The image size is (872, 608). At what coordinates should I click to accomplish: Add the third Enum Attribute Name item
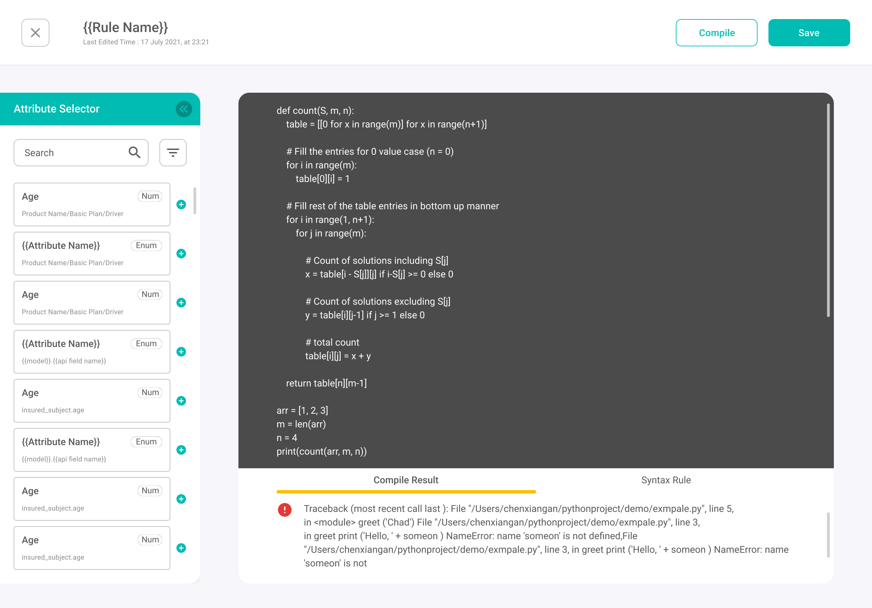pyautogui.click(x=181, y=450)
